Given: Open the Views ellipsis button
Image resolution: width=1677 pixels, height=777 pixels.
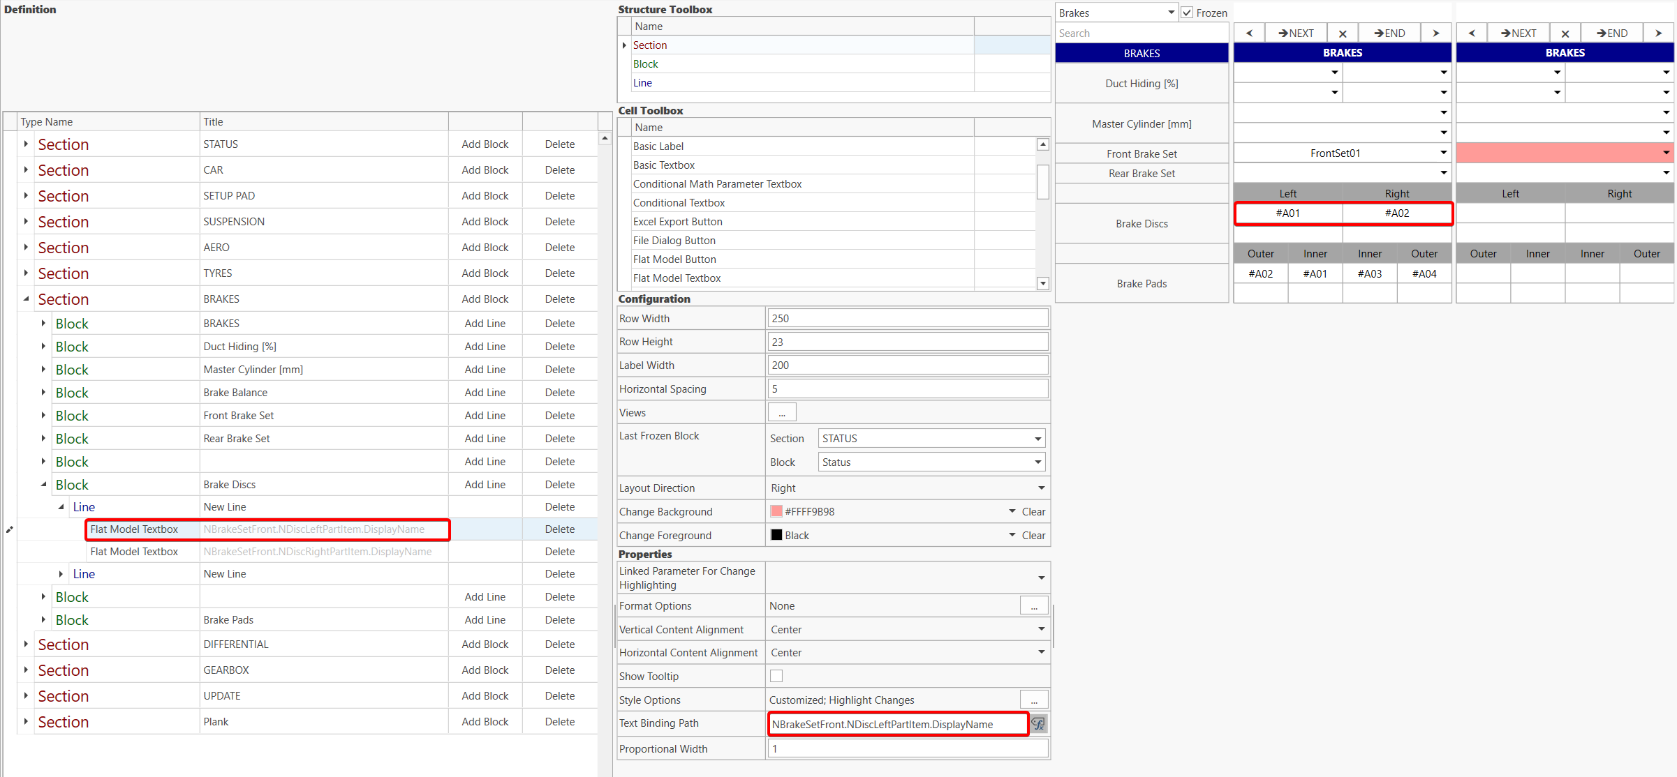Looking at the screenshot, I should coord(782,413).
